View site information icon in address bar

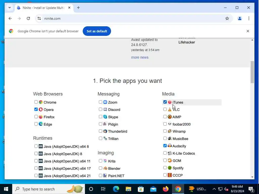(39, 18)
